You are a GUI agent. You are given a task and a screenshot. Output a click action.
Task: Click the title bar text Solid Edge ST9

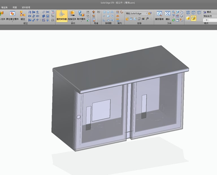click(x=107, y=3)
